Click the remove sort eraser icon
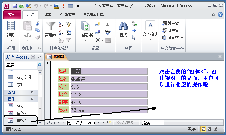This screenshot has height=135, width=226. [61, 40]
